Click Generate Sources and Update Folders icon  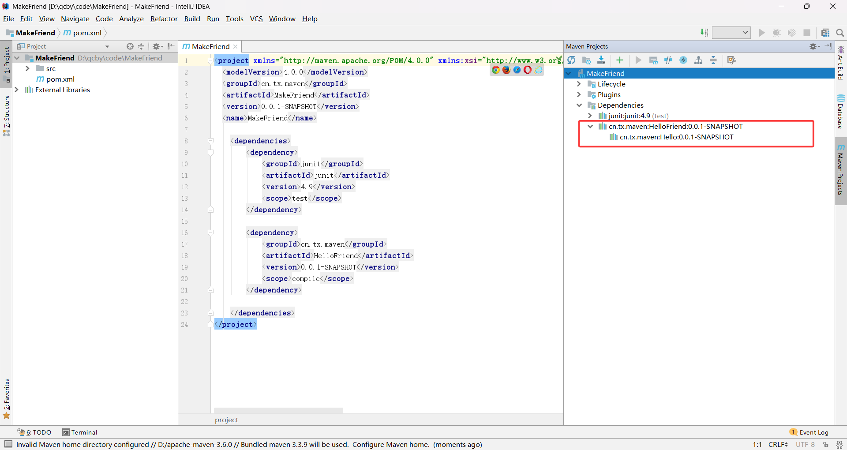(586, 60)
